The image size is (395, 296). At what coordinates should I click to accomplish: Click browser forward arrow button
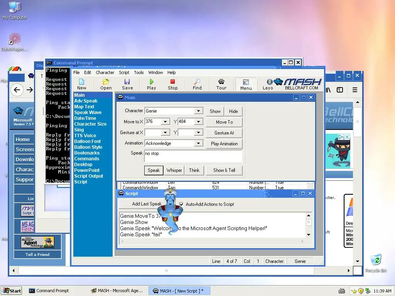pyautogui.click(x=30, y=89)
